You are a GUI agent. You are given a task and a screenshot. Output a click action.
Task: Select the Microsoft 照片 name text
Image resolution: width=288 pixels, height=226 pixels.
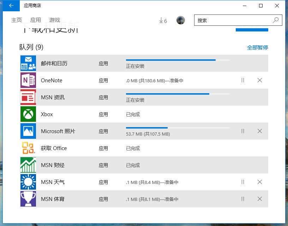pyautogui.click(x=58, y=131)
